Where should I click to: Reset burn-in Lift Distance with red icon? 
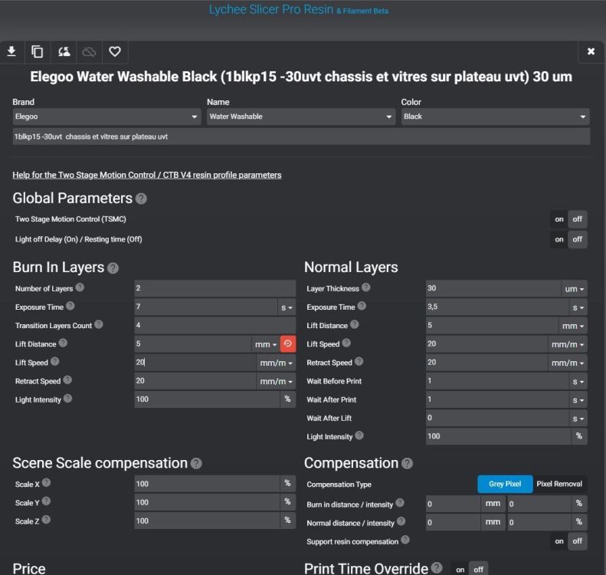288,343
